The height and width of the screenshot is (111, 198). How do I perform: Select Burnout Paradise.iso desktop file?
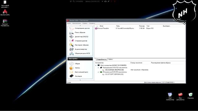click(x=5, y=23)
